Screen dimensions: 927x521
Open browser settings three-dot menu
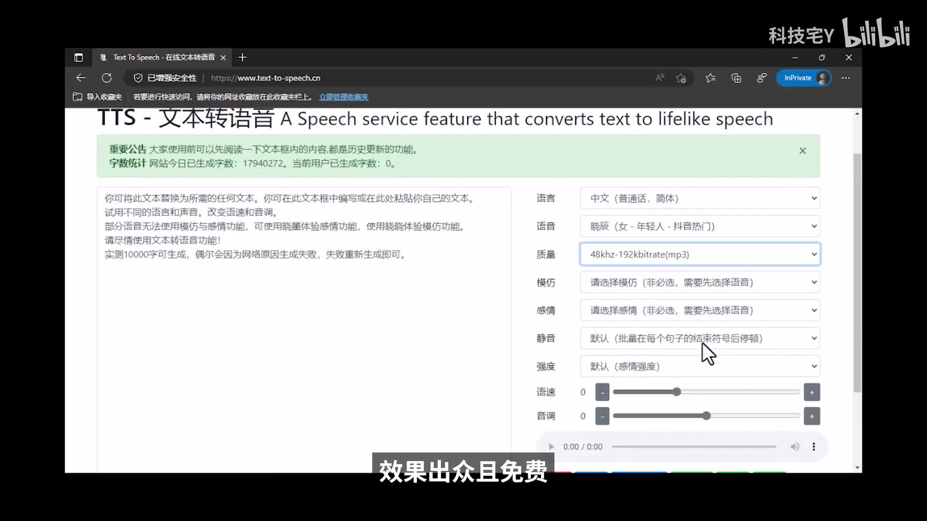[846, 78]
